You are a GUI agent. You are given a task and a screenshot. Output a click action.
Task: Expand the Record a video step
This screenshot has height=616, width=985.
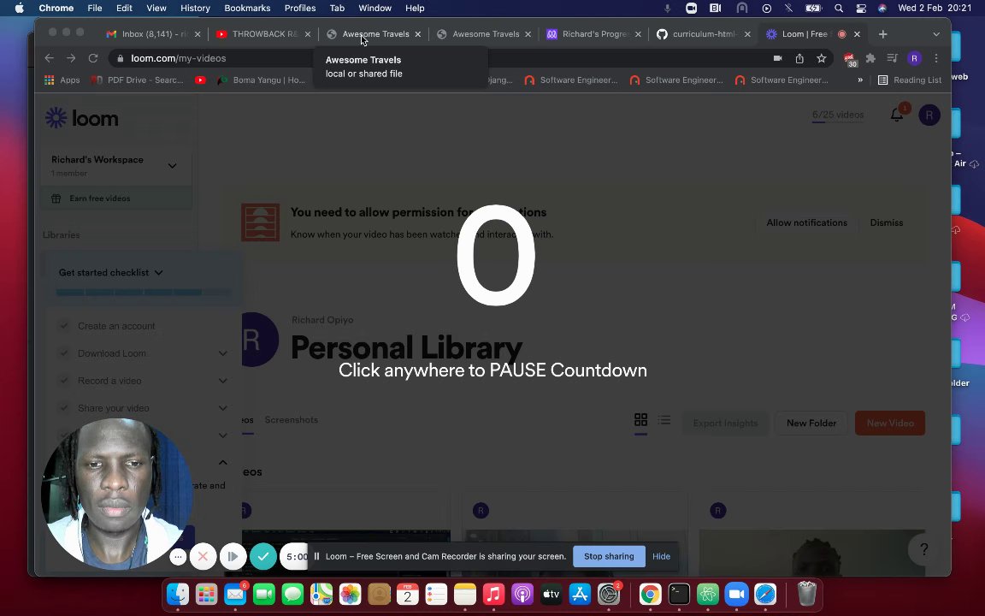223,380
